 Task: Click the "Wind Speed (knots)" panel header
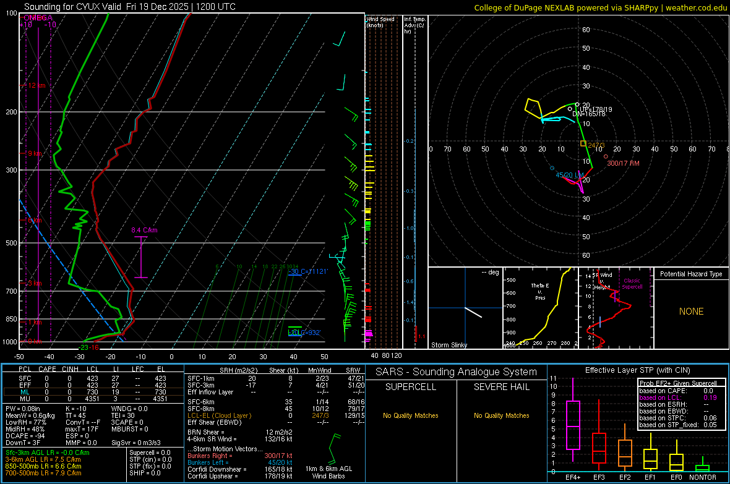(380, 22)
